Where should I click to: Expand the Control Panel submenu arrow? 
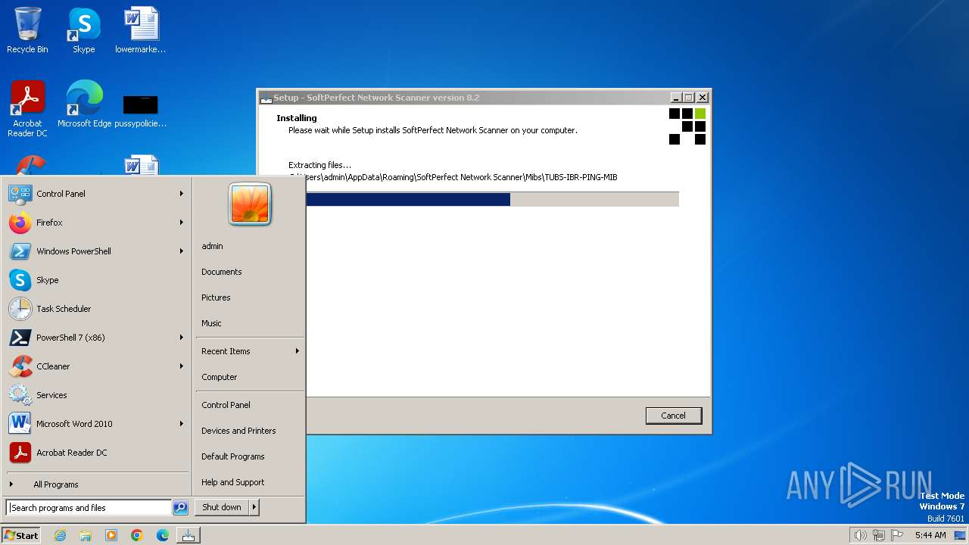coord(182,194)
